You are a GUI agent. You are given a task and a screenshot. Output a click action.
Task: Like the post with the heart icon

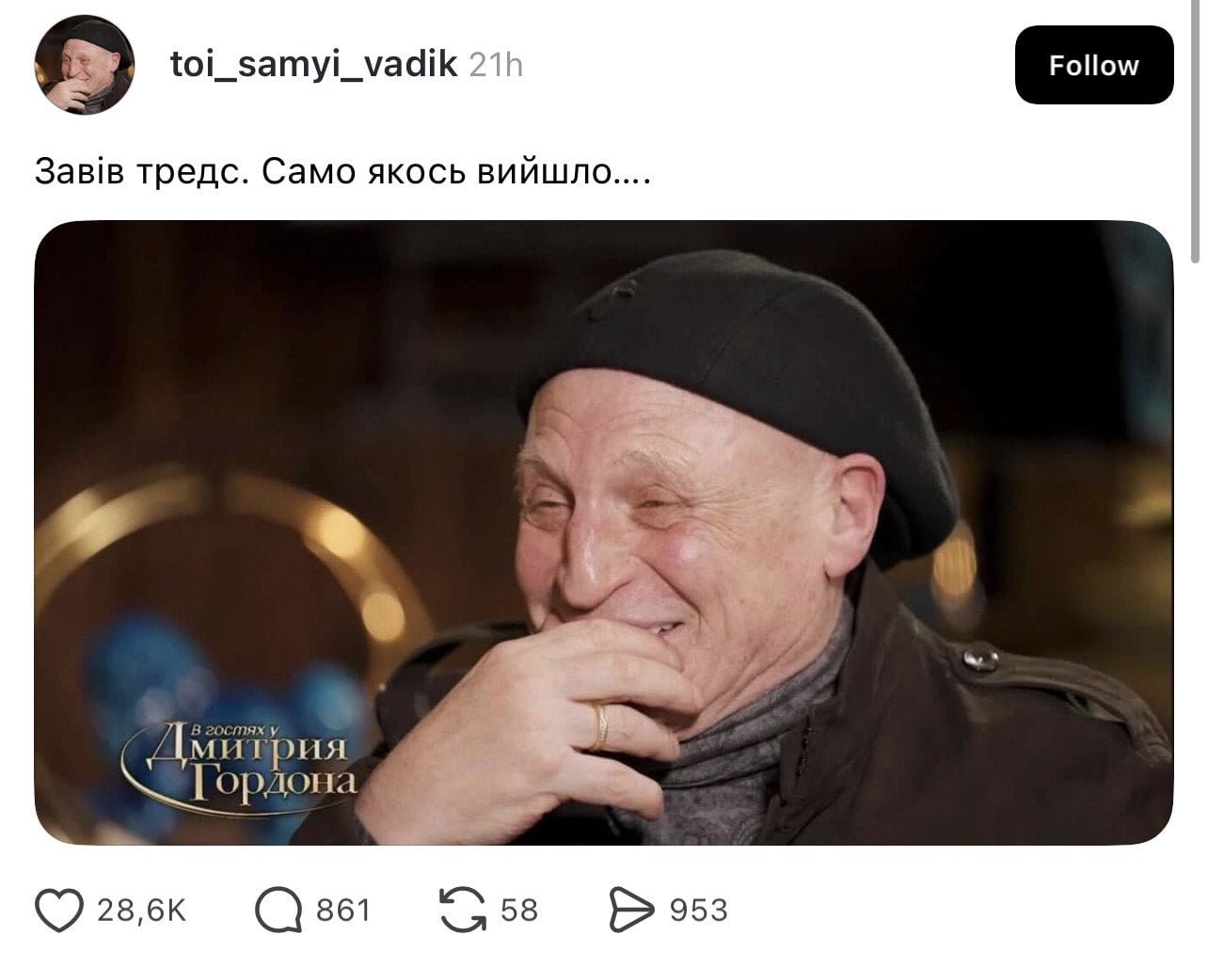tap(59, 911)
